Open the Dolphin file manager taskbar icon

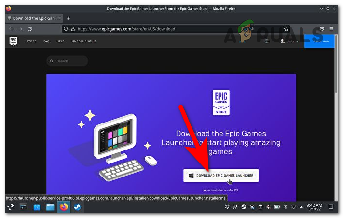(x=50, y=207)
